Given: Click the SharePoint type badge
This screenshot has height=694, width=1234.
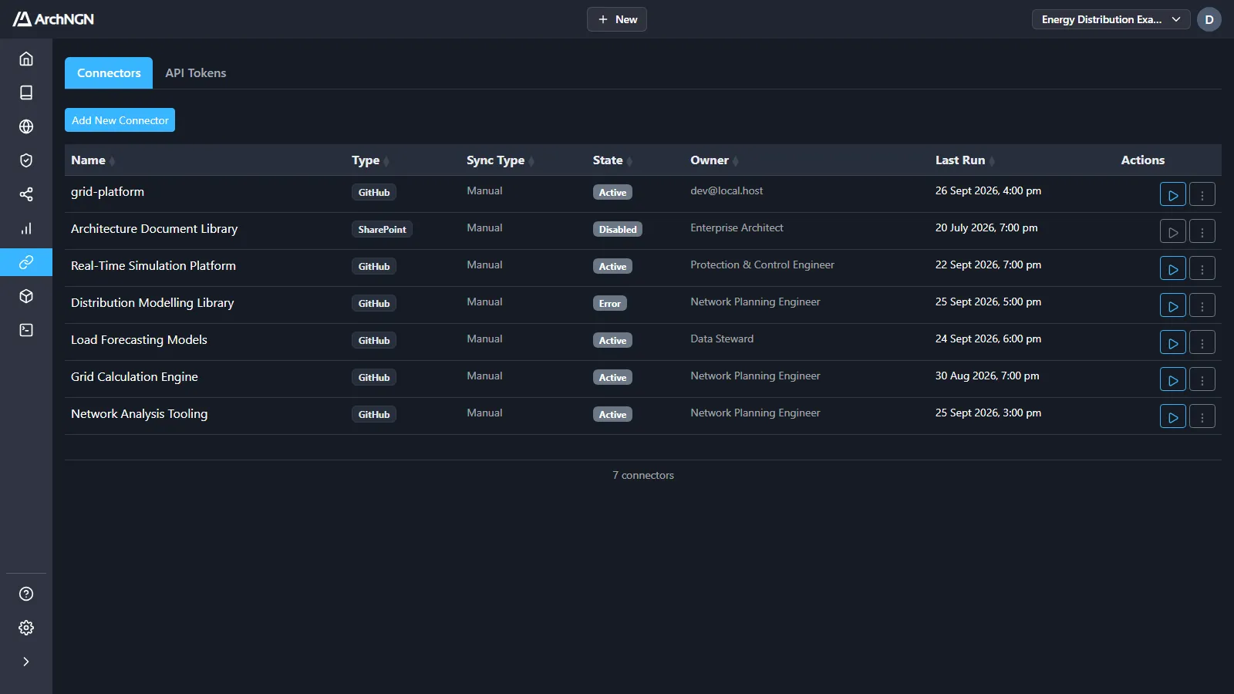Looking at the screenshot, I should coord(382,229).
